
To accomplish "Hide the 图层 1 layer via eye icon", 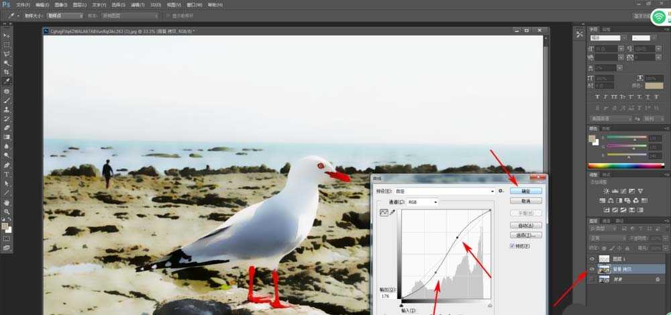I will tap(592, 259).
